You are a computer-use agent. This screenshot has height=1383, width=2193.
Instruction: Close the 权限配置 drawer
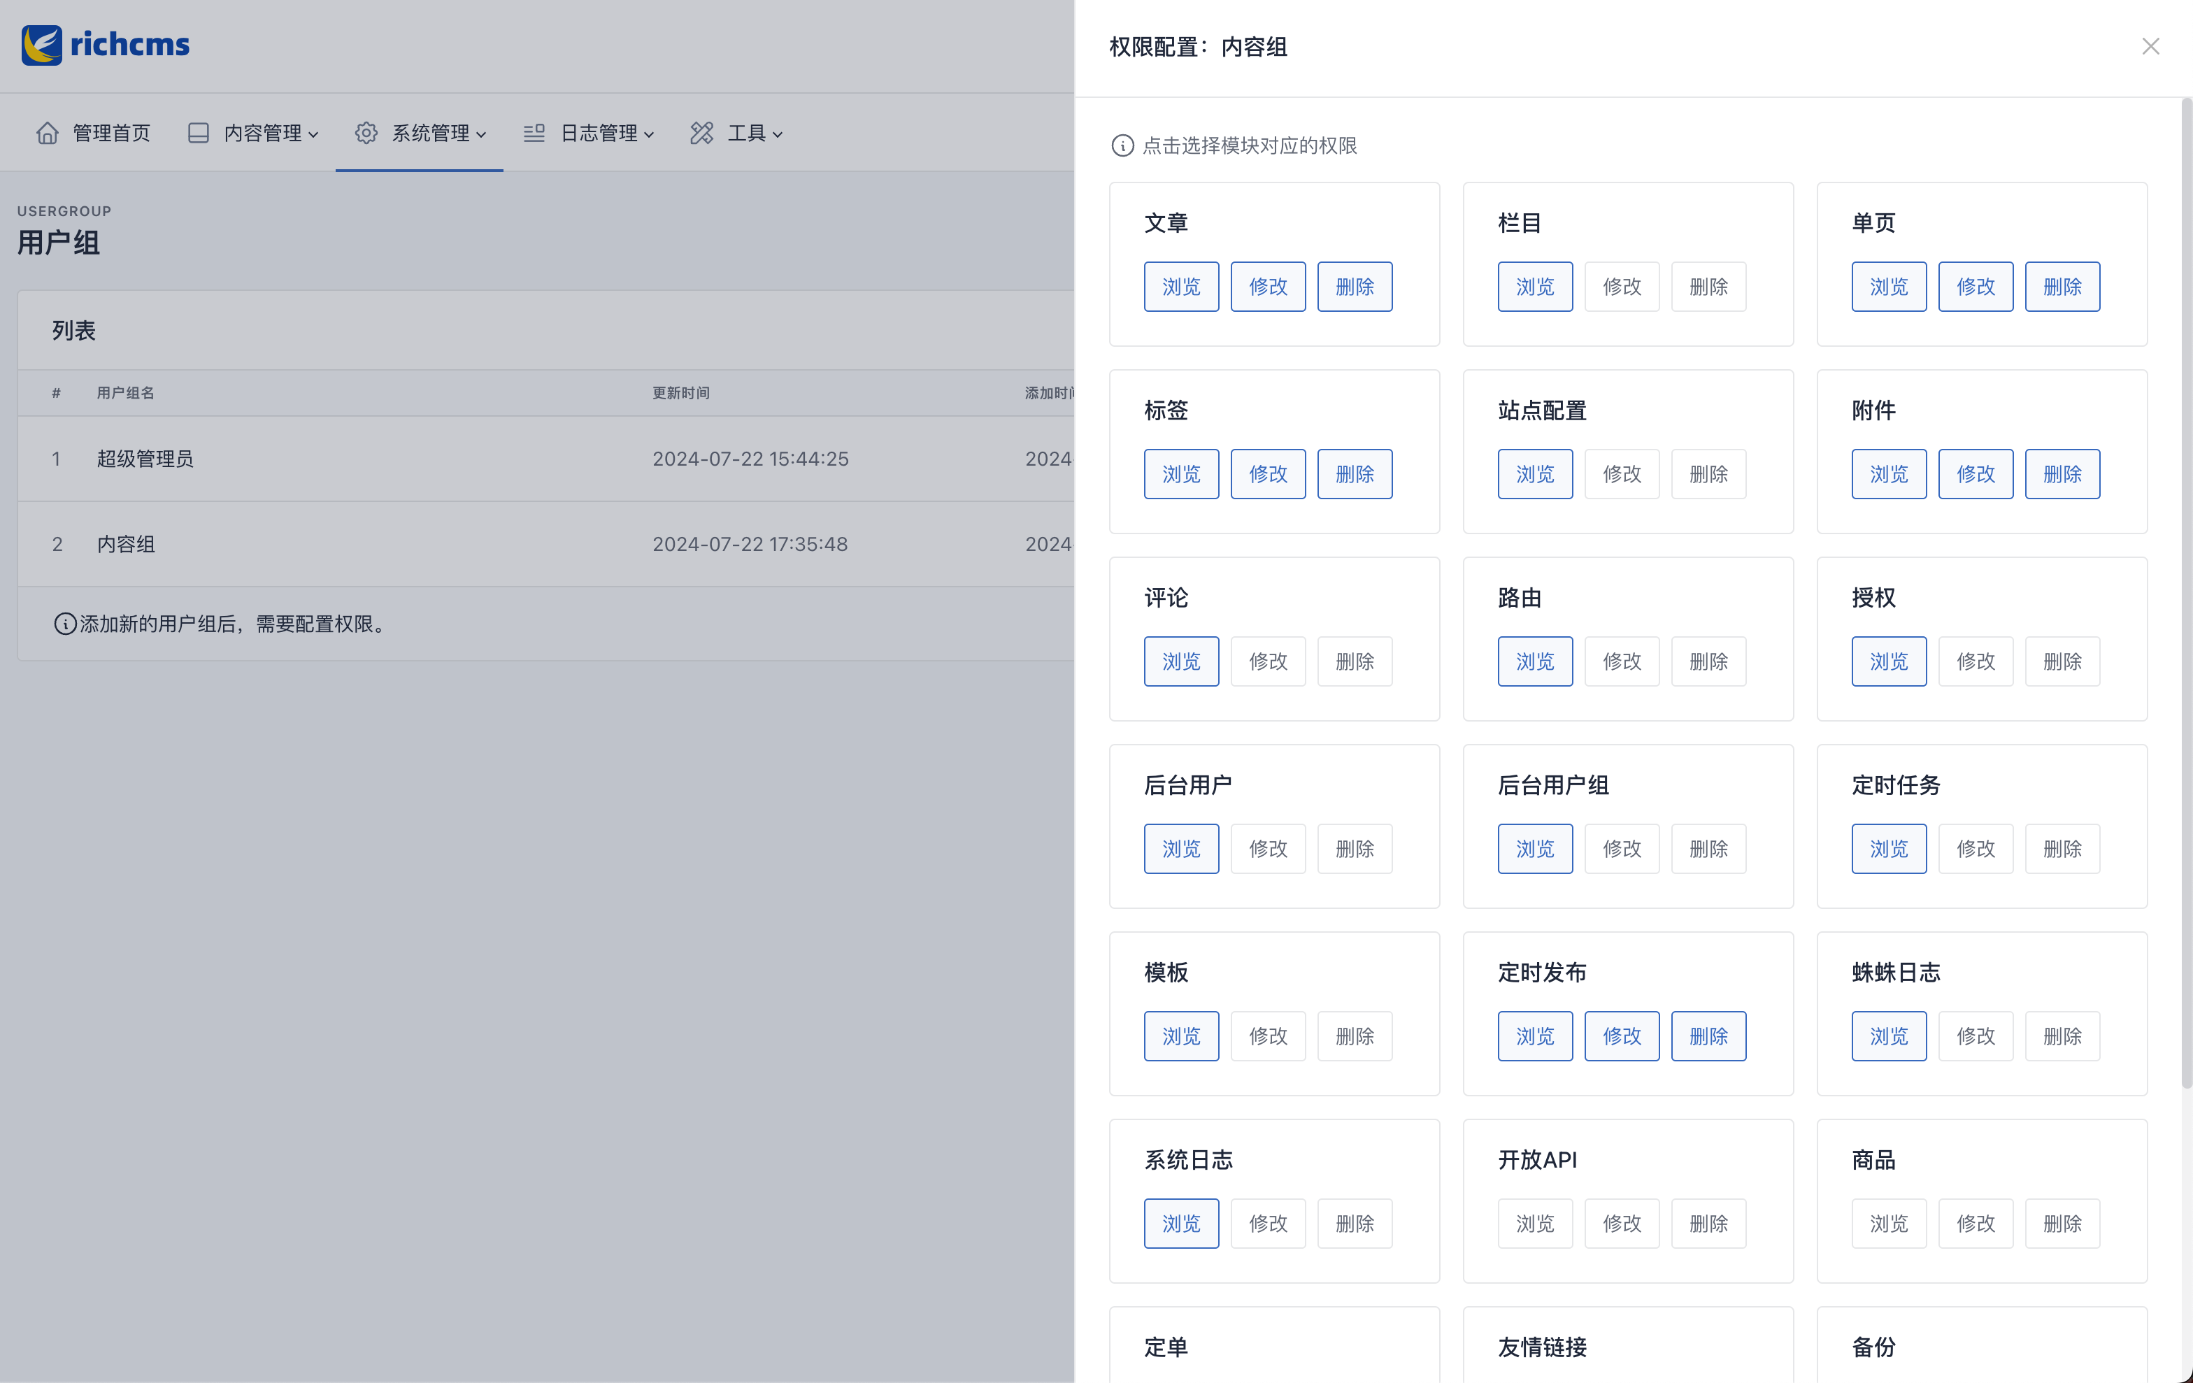click(x=2151, y=46)
